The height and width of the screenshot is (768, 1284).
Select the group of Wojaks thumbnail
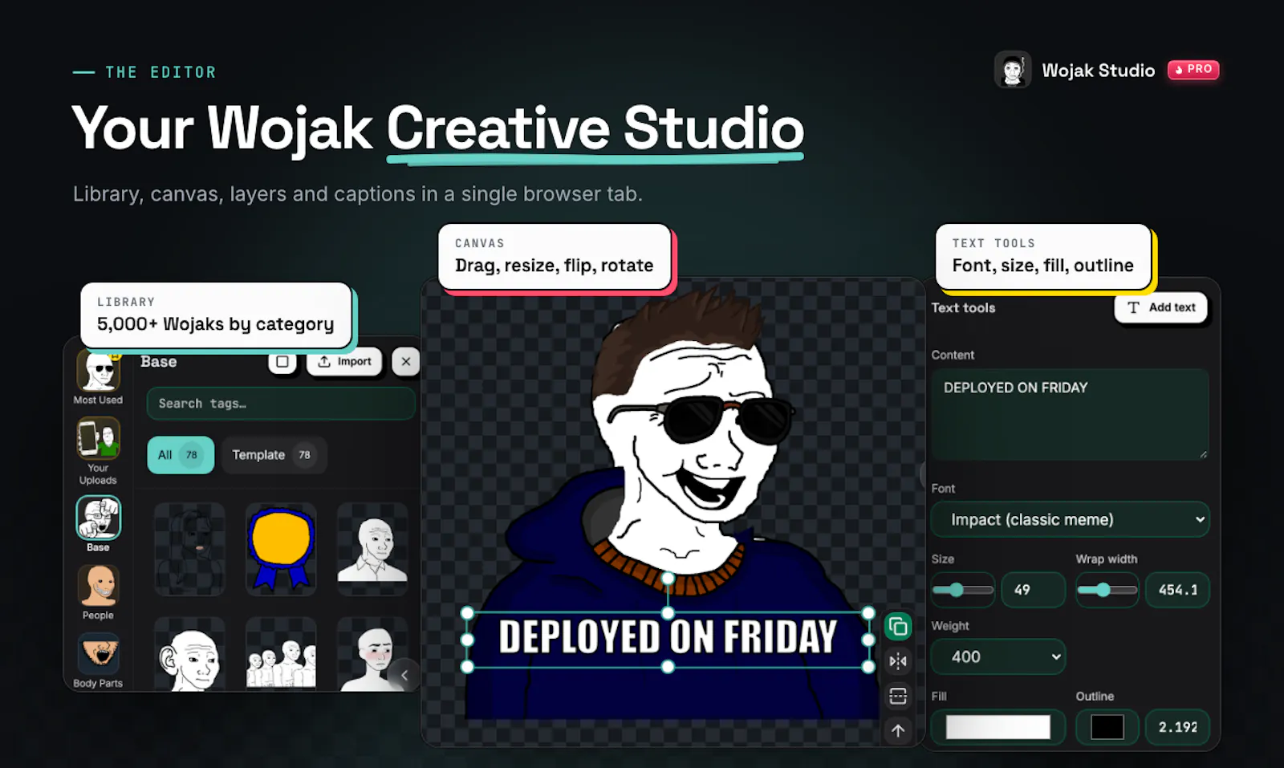click(281, 654)
